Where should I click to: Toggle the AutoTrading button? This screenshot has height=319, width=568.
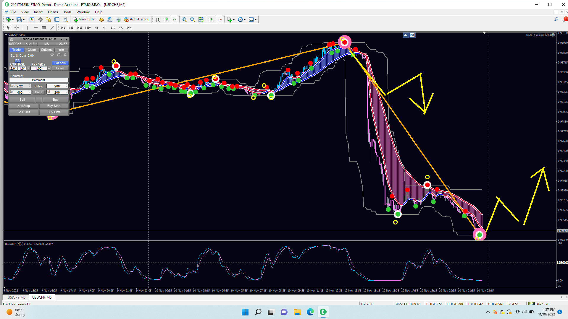coord(137,19)
